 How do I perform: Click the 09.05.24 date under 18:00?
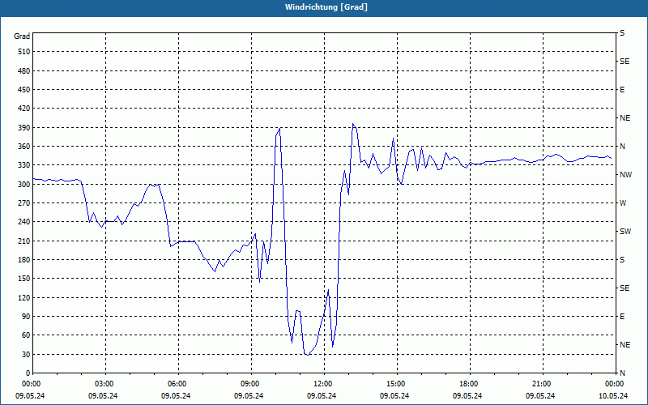pos(467,396)
